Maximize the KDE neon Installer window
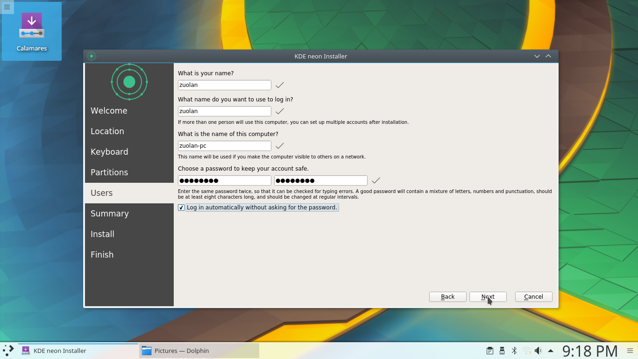 (548, 56)
